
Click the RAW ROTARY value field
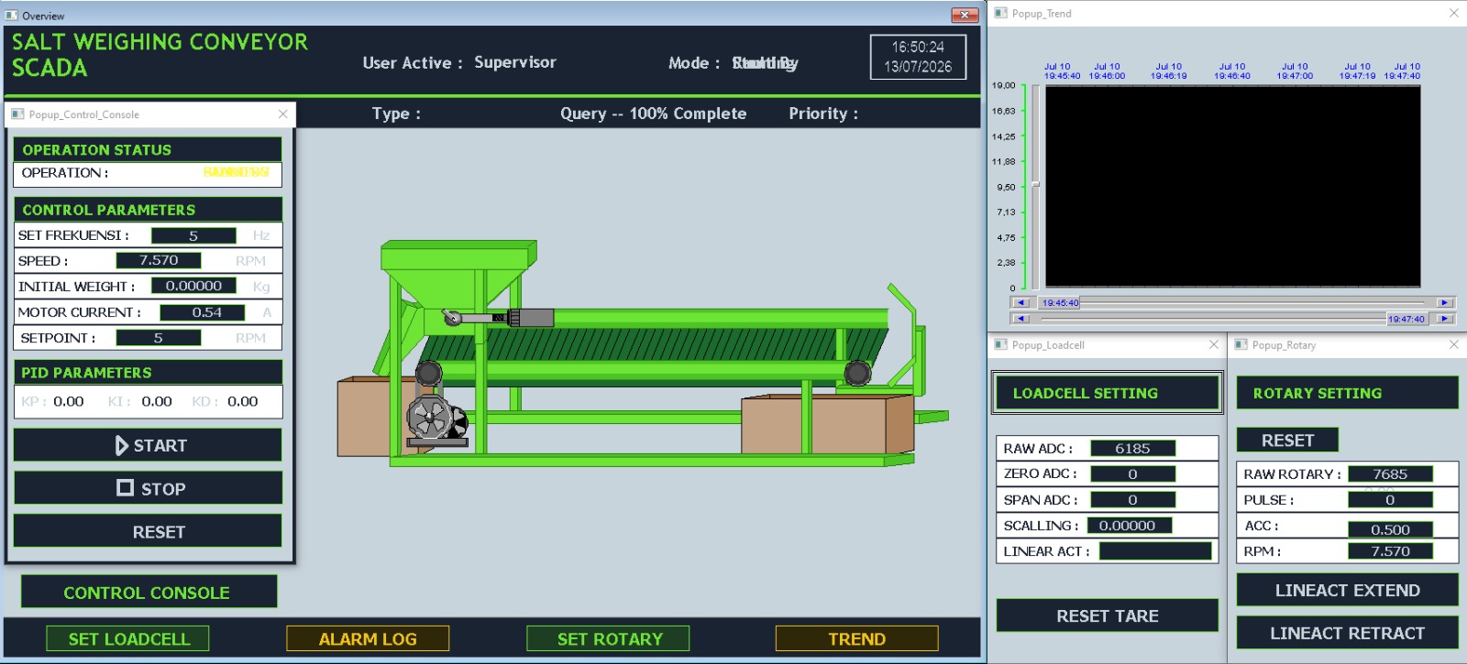[1390, 474]
